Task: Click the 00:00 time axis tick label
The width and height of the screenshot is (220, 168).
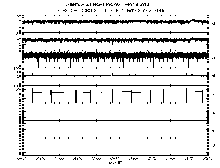Action: (x=22, y=159)
